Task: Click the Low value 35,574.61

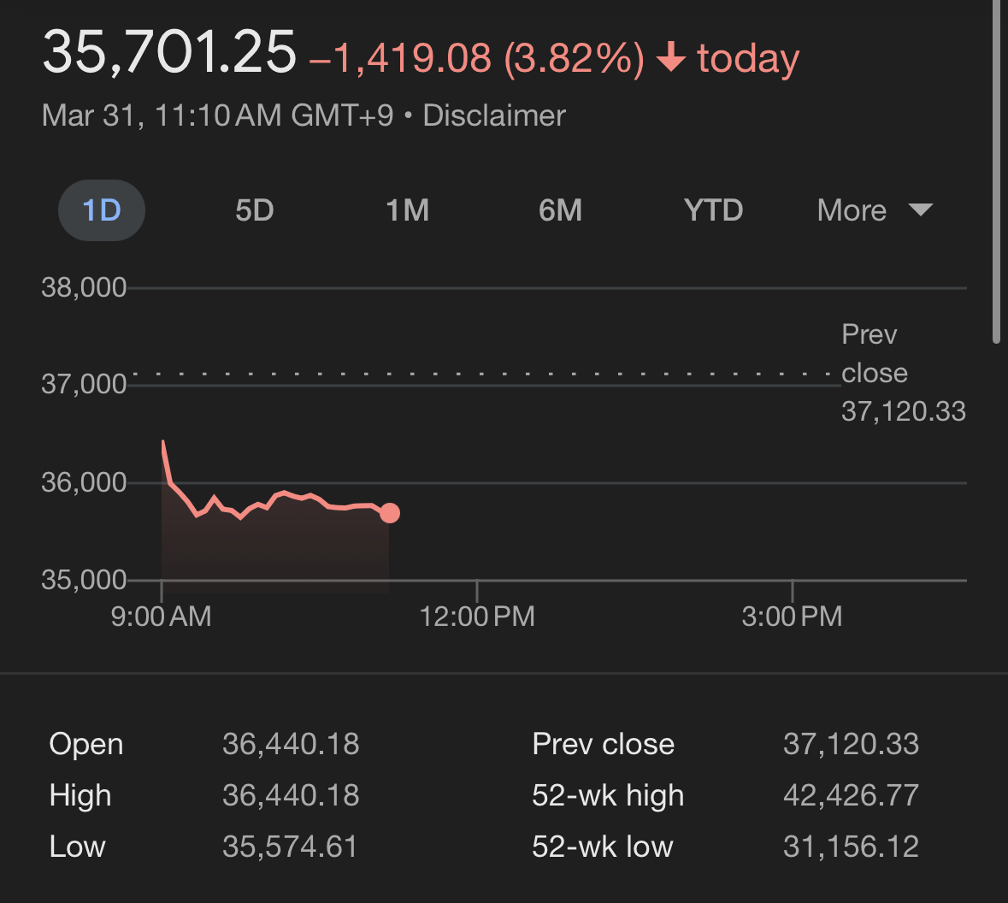Action: pos(290,847)
